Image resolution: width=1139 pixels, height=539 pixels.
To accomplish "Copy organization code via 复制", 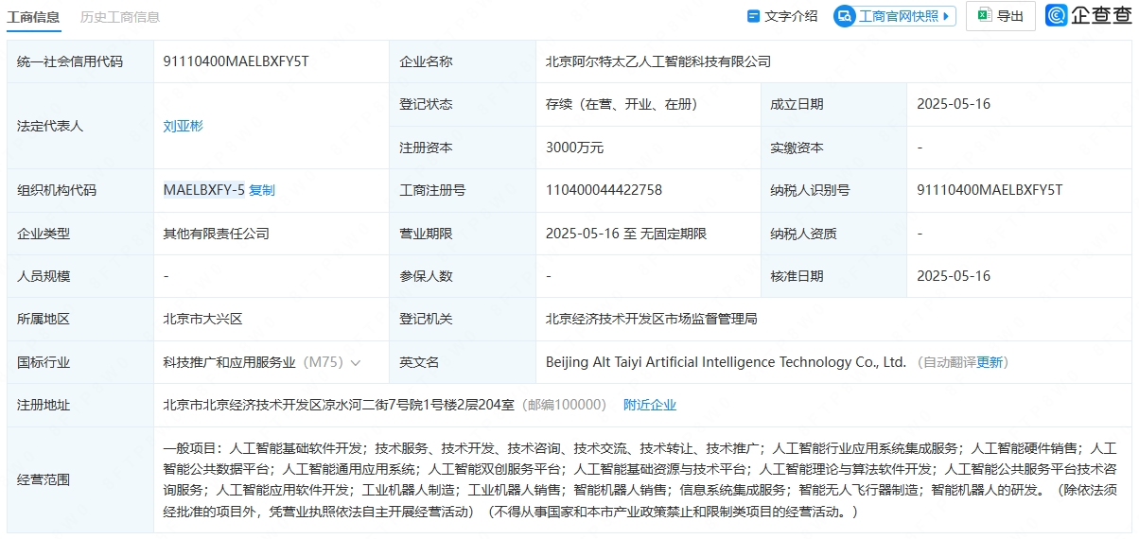I will (262, 190).
